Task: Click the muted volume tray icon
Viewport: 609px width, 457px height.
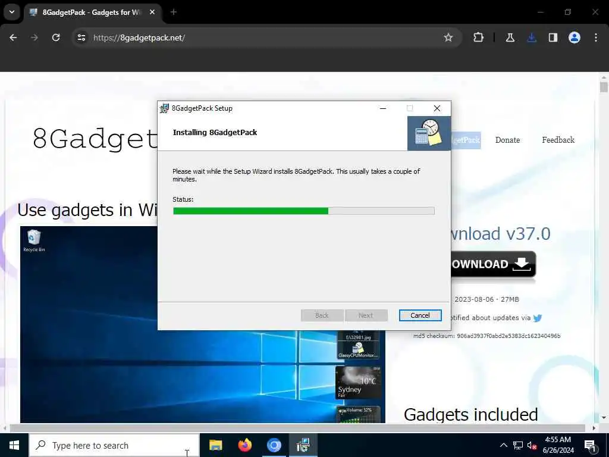Action: tap(532, 445)
